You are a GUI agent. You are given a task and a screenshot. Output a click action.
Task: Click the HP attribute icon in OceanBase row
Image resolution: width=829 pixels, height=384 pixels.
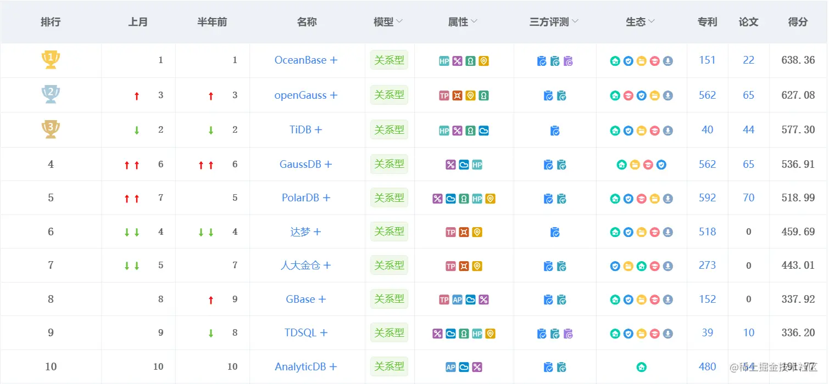[444, 61]
